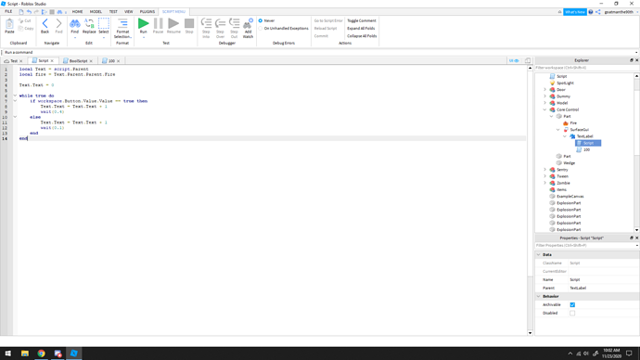The width and height of the screenshot is (640, 360).
Task: Select the Never debug errors radio button
Action: [x=261, y=20]
